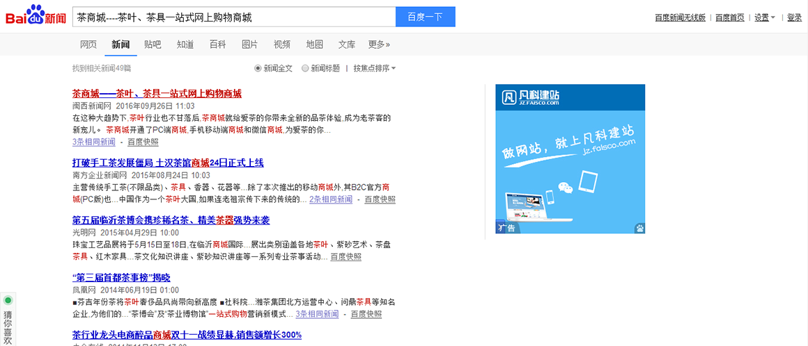Open 百度快照 for the 临沂茶博会 result
808x346 pixels.
coord(345,256)
